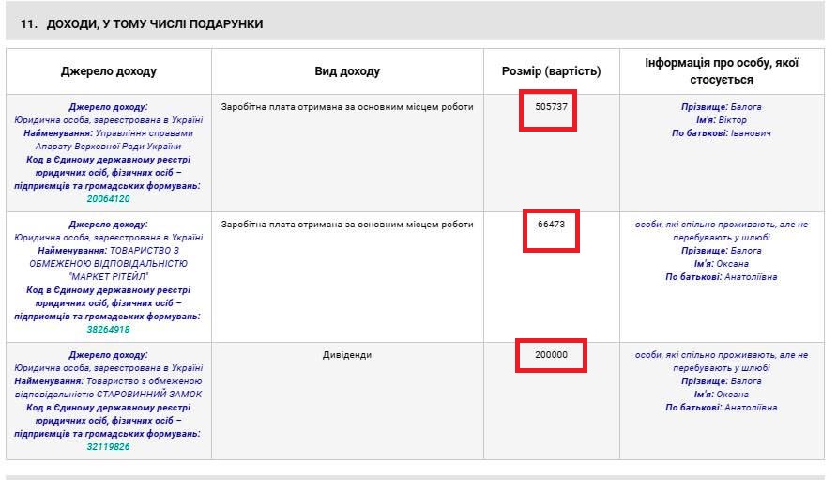Image resolution: width=837 pixels, height=480 pixels.
Task: Select the dividend amount 200000
Action: (x=551, y=356)
